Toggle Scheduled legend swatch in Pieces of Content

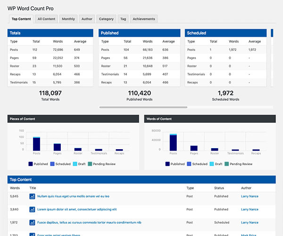52,164
